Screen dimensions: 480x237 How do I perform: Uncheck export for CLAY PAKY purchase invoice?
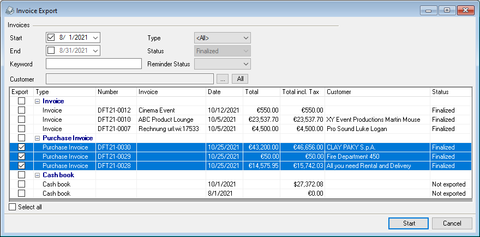click(21, 147)
